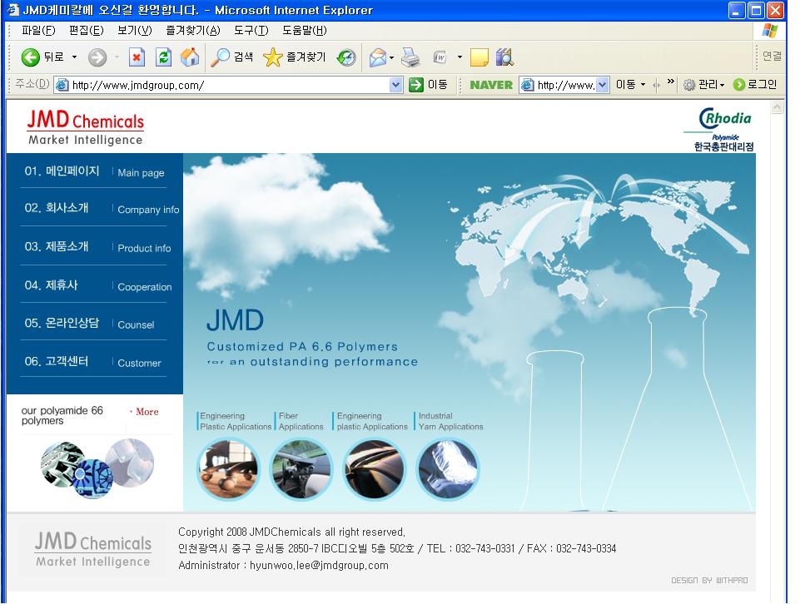Click the page icon in the address bar
The height and width of the screenshot is (604, 805).
(x=62, y=85)
